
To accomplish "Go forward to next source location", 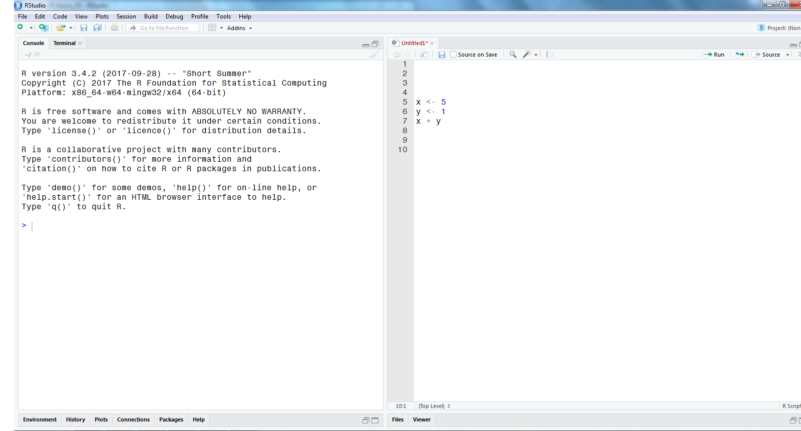I will point(407,55).
